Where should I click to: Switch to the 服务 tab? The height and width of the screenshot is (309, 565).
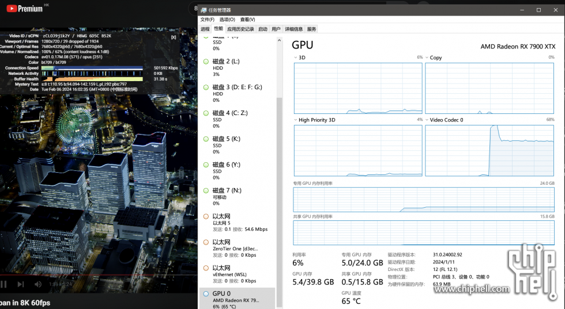[312, 29]
